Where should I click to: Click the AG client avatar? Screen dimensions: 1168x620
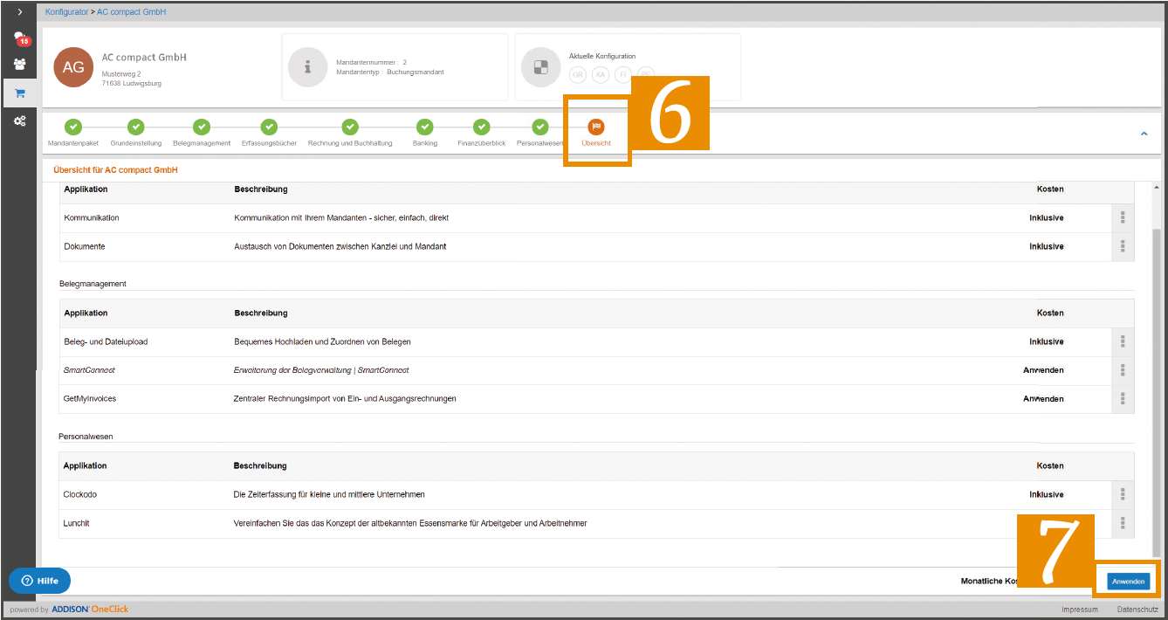tap(73, 67)
